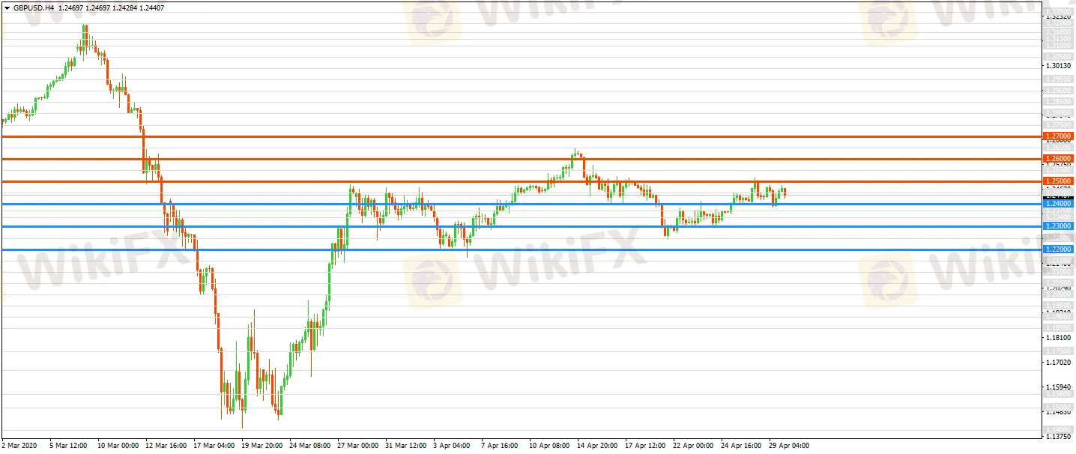The image size is (1076, 454).
Task: Select the orange 1.27000 price label
Action: click(1058, 136)
